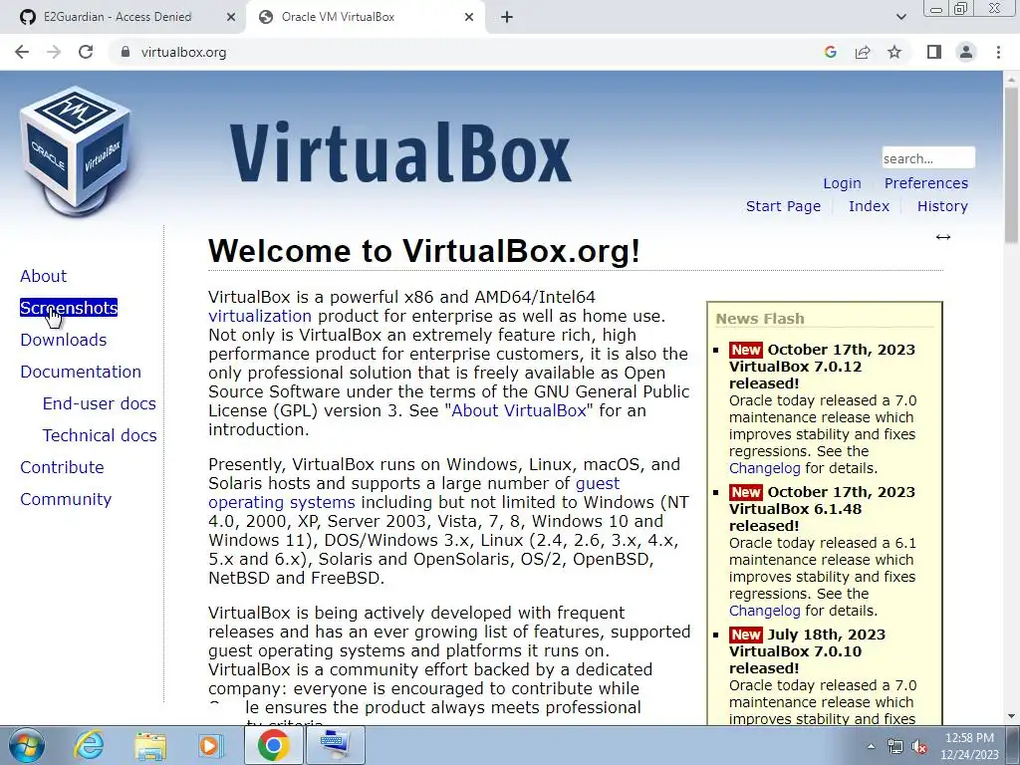Open Contribute in the sidebar
1020x765 pixels.
[62, 467]
